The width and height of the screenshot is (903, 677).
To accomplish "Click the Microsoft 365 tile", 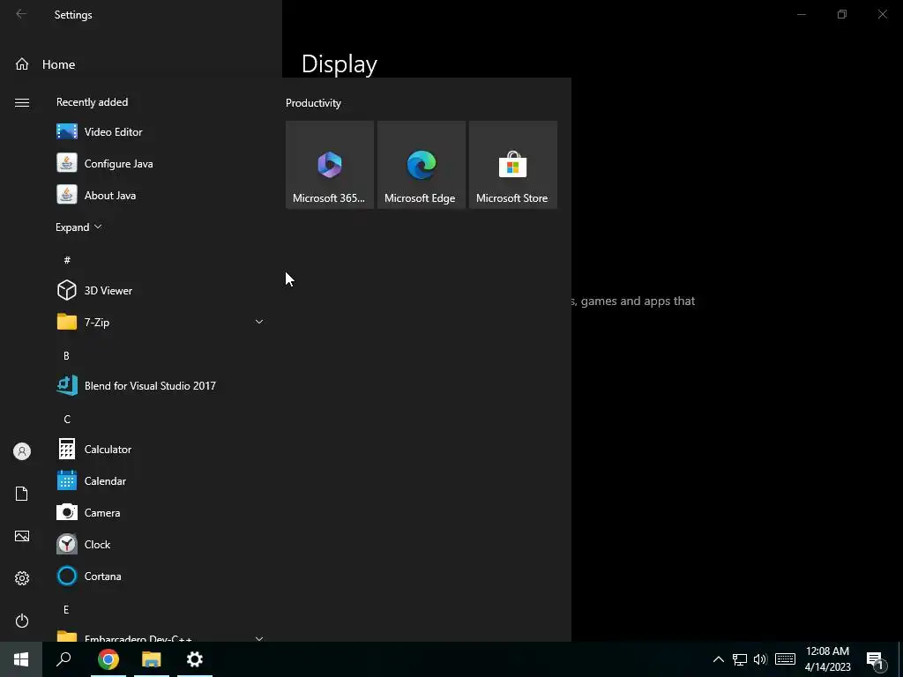I will pos(330,165).
